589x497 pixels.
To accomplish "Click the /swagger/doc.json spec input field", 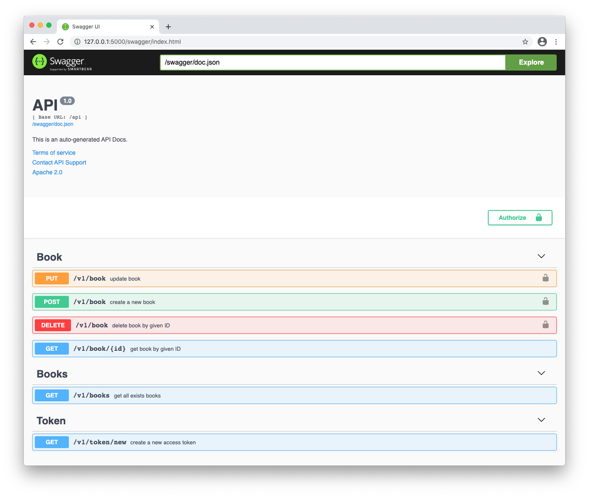I will tap(297, 62).
